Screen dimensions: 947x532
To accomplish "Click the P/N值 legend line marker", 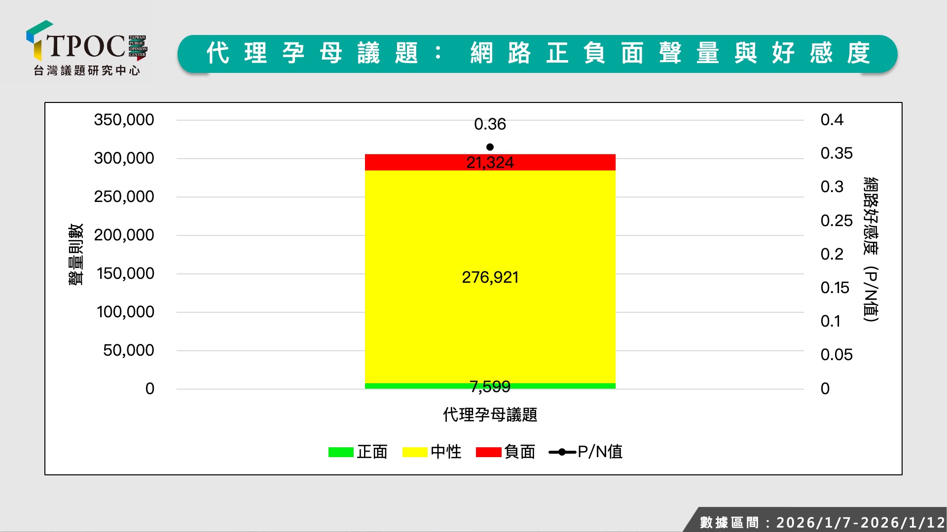I will tap(562, 452).
